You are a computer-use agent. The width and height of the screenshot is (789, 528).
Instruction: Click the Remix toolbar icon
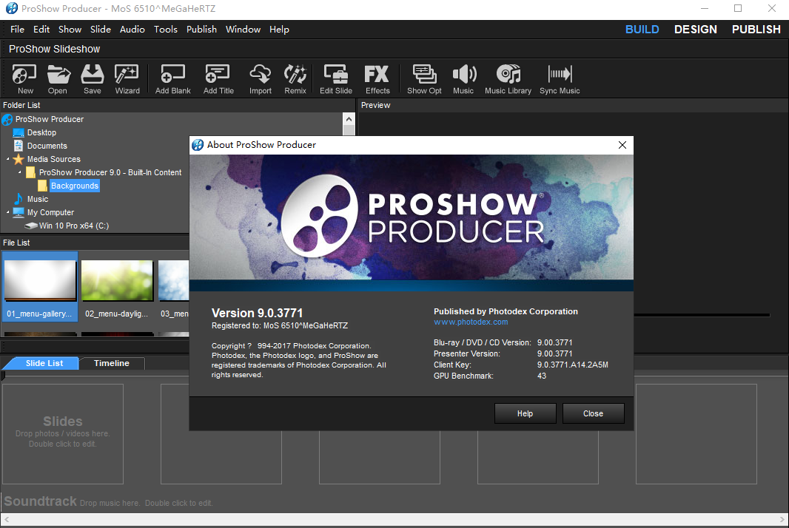coord(295,79)
